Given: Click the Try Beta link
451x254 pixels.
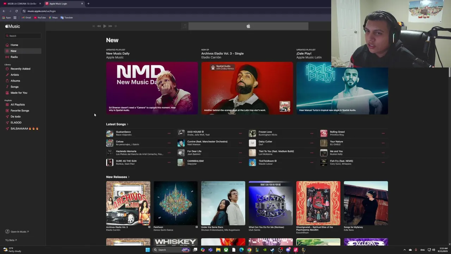Looking at the screenshot, I should [x=11, y=240].
